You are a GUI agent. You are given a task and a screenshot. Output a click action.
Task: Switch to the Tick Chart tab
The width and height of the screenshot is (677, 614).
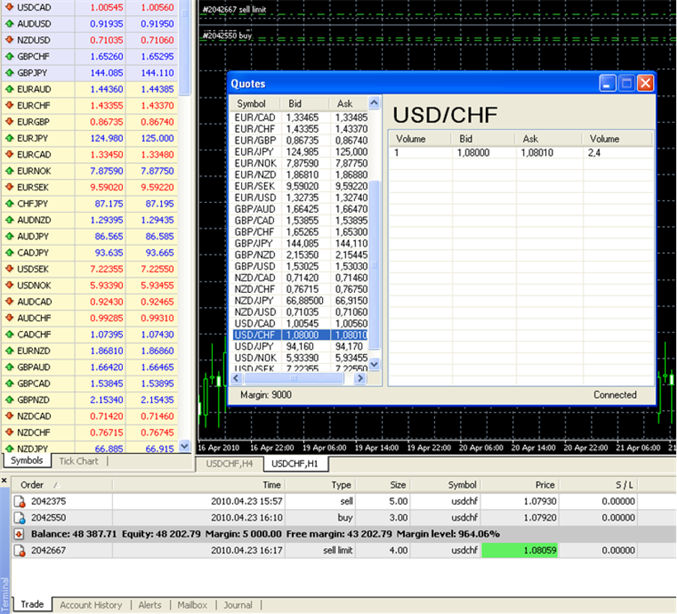[79, 461]
